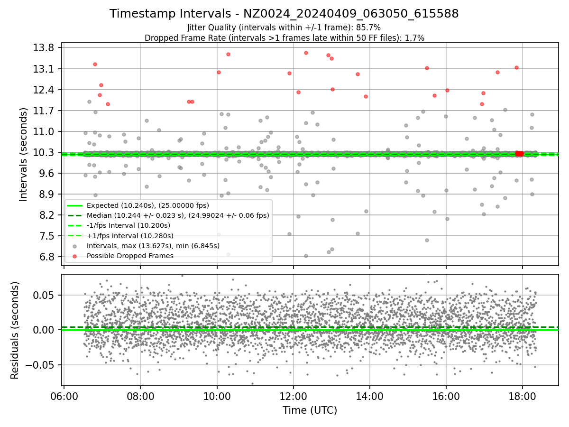This screenshot has height=427, width=569.
Task: Click the 10:00 time tick label
Action: pyautogui.click(x=217, y=396)
